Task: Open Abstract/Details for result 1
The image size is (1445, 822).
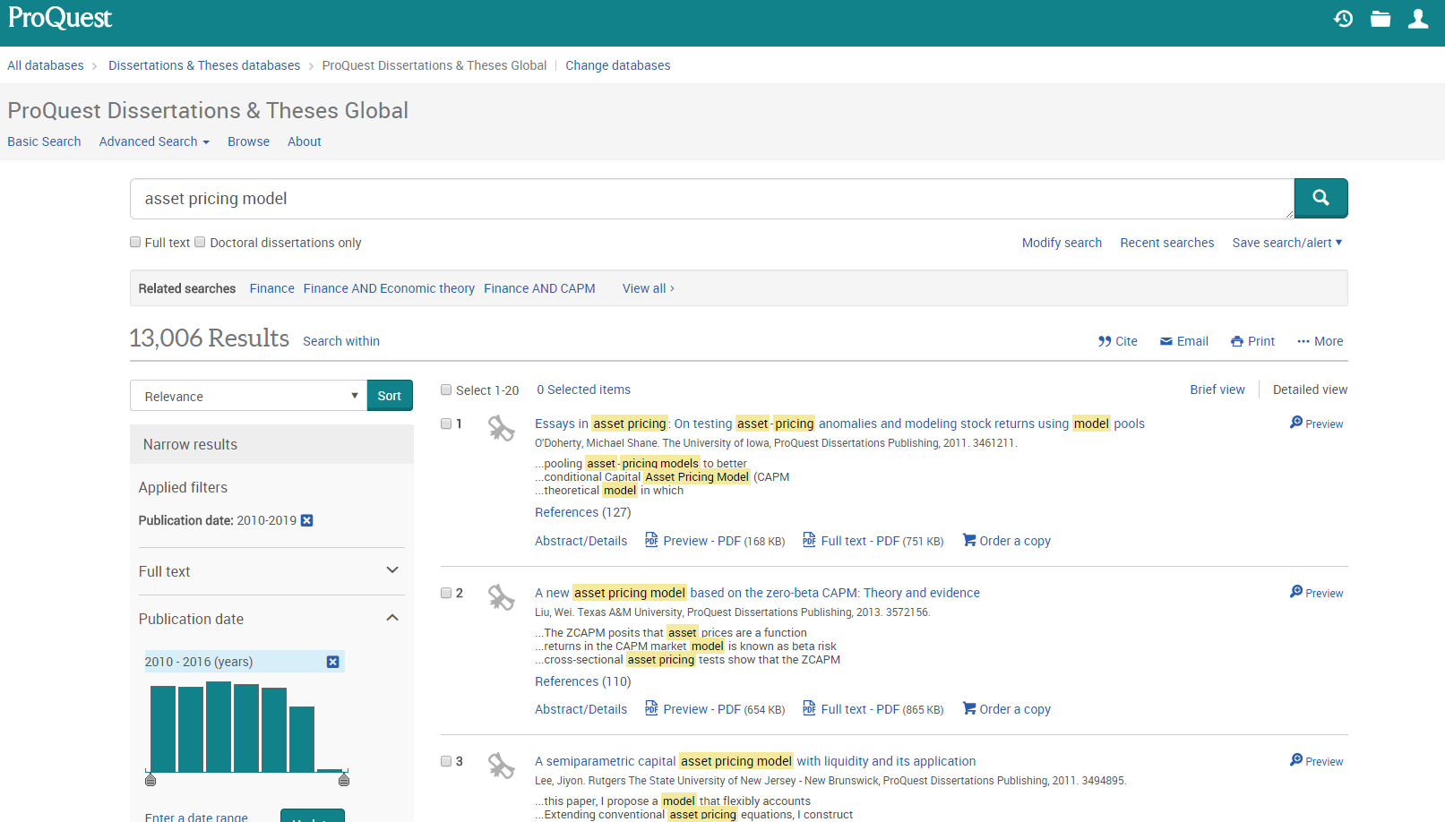Action: pyautogui.click(x=581, y=541)
